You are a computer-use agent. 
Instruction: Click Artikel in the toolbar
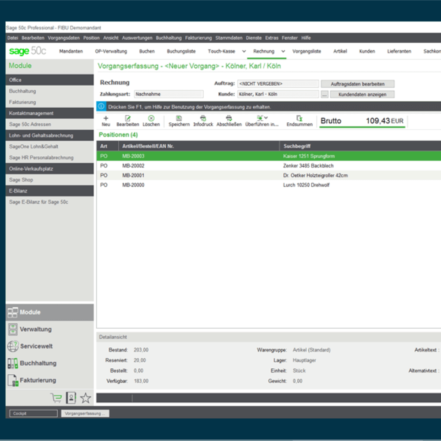pyautogui.click(x=340, y=51)
